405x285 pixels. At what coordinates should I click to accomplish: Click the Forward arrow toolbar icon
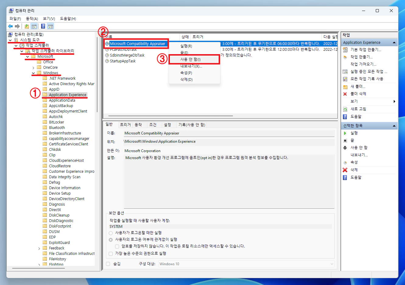coord(17,26)
